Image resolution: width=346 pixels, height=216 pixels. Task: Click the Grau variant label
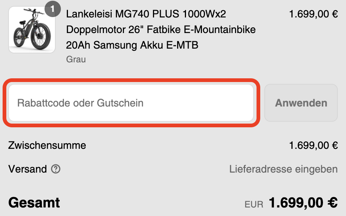76,59
